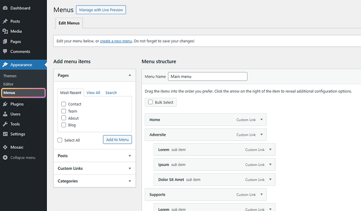Check the Blog page checkbox
361x211 pixels.
(63, 125)
